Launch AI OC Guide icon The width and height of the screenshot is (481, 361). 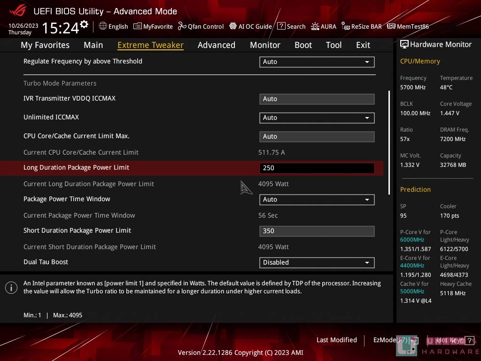233,26
